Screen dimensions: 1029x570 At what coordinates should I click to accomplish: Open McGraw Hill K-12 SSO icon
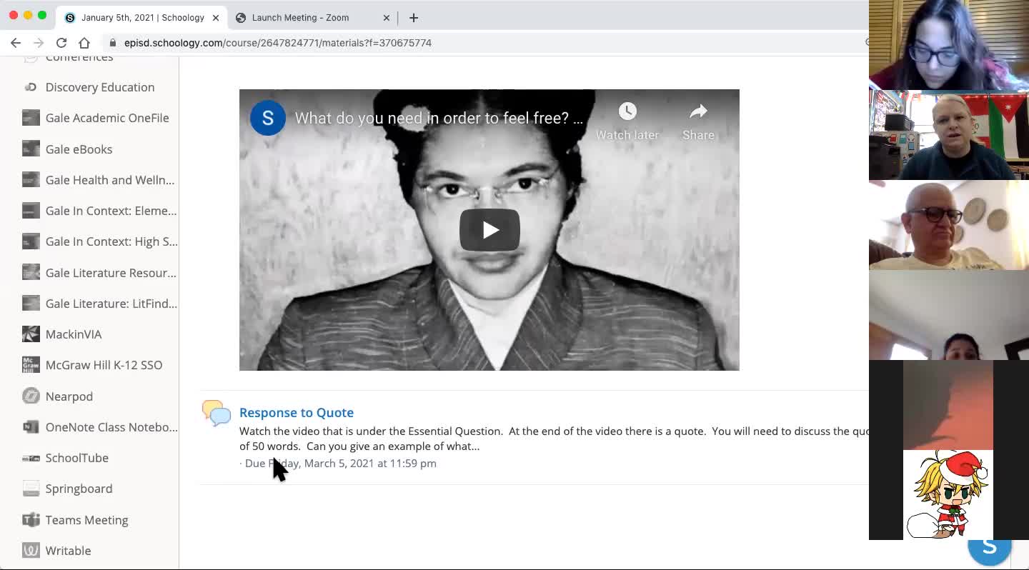[31, 365]
